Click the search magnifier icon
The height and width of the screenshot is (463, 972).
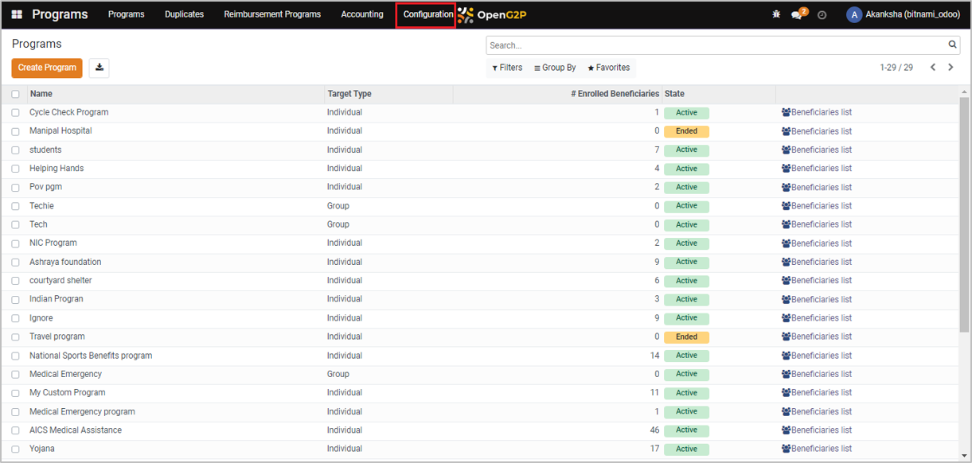(x=952, y=45)
